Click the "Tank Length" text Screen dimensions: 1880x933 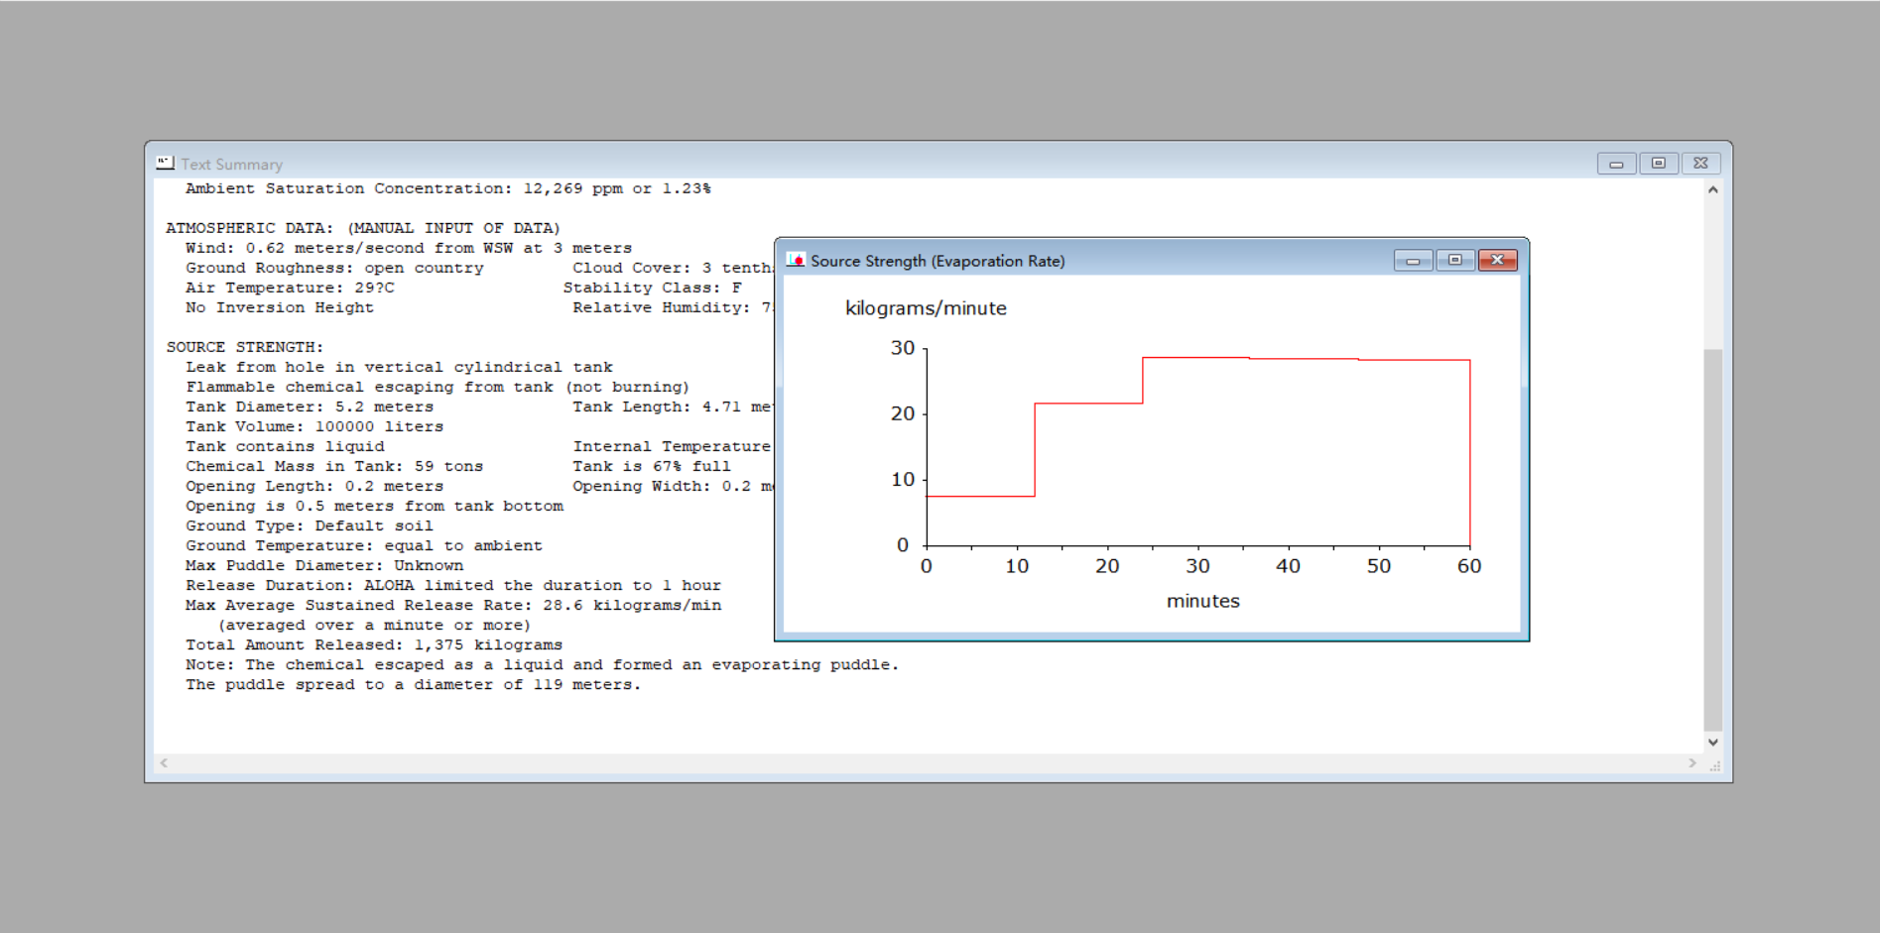(627, 407)
